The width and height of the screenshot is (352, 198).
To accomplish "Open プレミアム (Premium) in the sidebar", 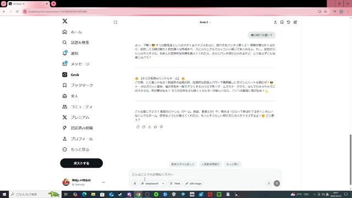I will pyautogui.click(x=76, y=117).
